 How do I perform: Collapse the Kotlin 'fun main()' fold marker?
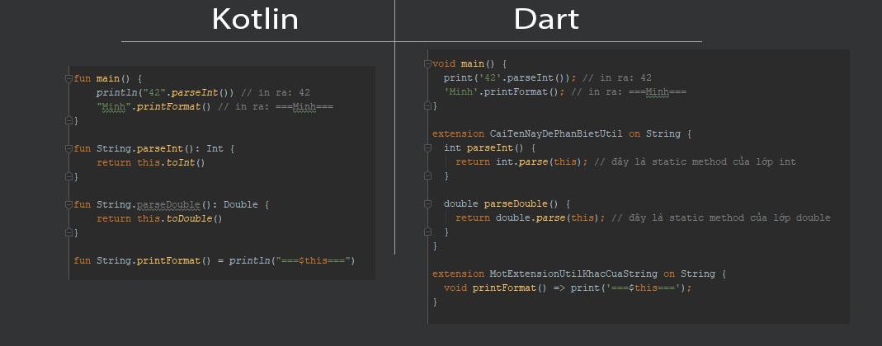point(68,78)
